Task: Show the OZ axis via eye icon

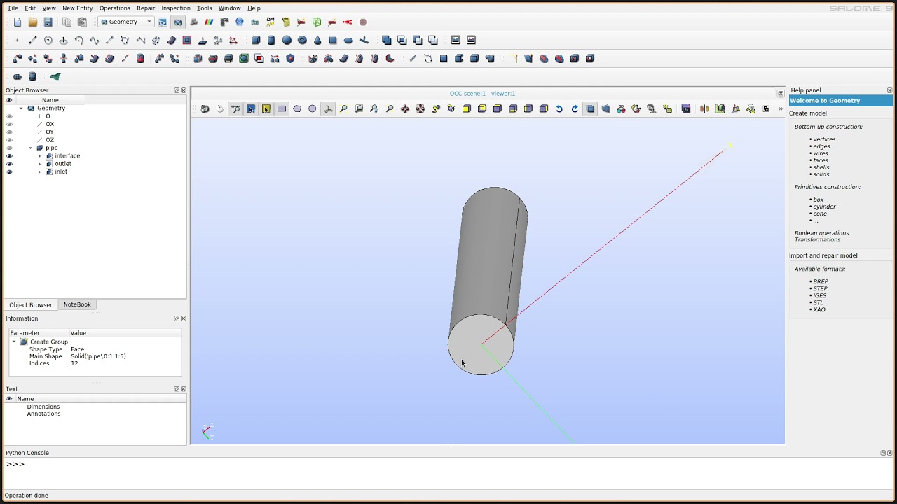Action: click(x=9, y=140)
